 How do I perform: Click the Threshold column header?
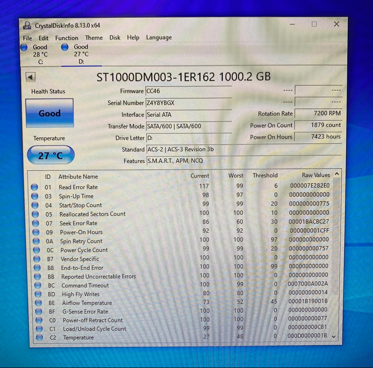(265, 175)
